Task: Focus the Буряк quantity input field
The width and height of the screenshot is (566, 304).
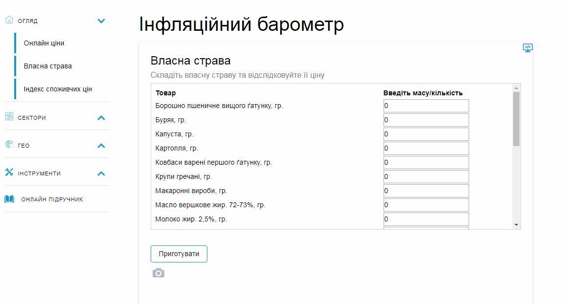Action: [426, 120]
